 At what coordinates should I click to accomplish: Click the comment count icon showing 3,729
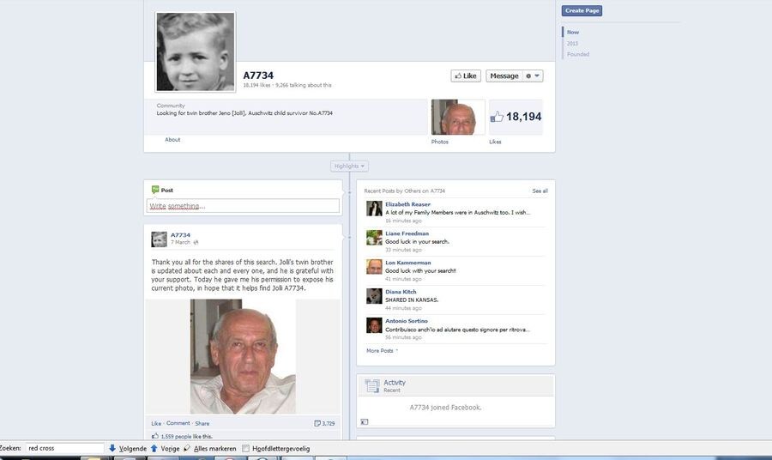point(318,423)
